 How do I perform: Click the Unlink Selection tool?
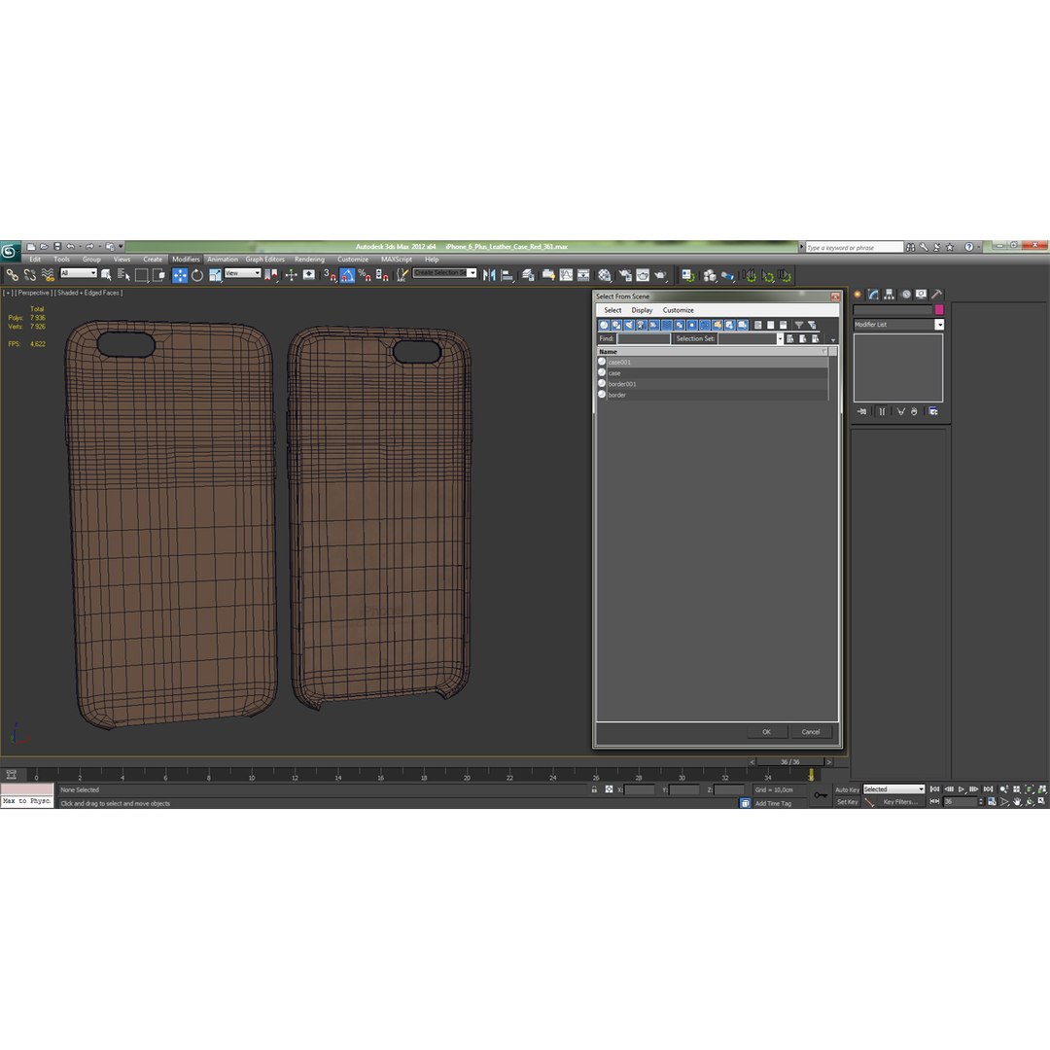[29, 274]
